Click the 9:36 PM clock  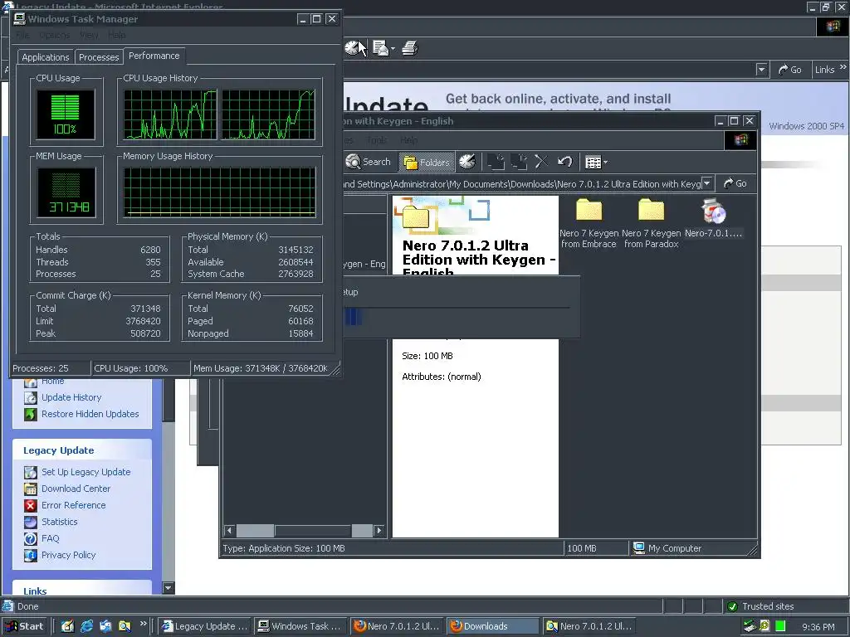pos(818,627)
